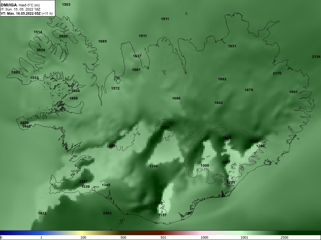This screenshot has width=321, height=240.
Task: Click the map value 2239
Action: coord(24,123)
